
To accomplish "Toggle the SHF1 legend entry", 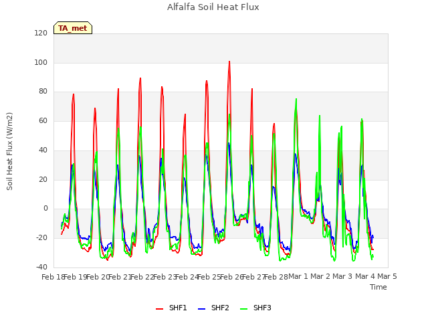I will 171,308.
